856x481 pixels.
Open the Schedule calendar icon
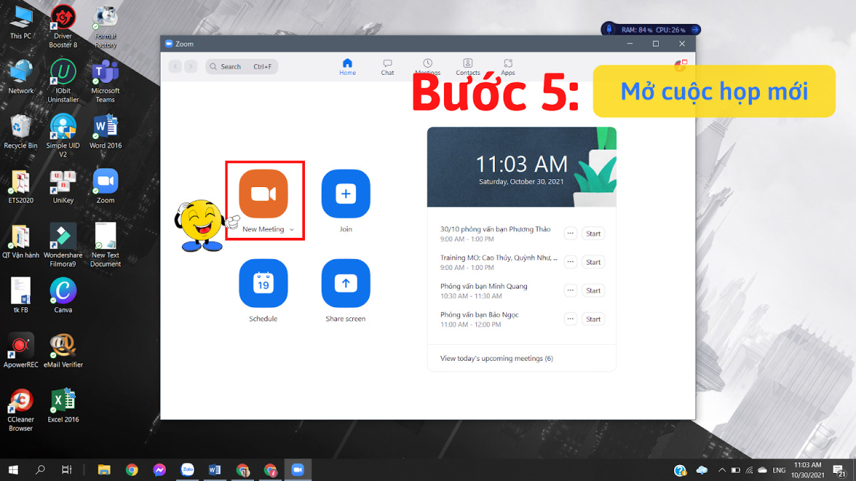click(x=263, y=283)
